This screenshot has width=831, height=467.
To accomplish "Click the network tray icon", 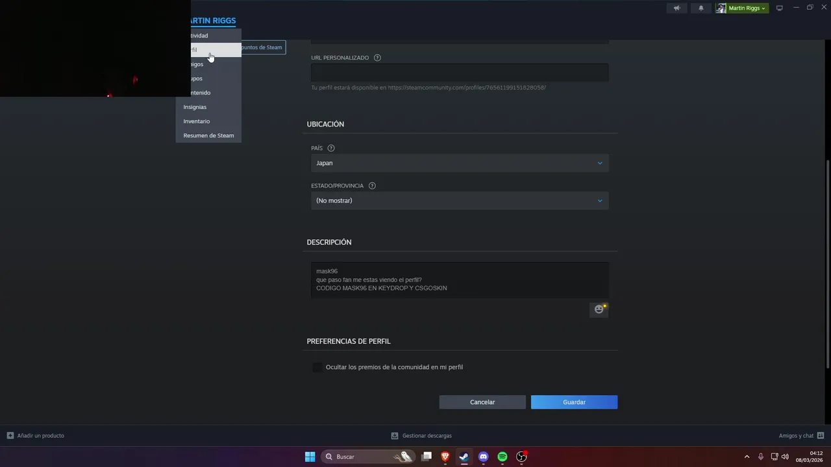I will pos(775,457).
